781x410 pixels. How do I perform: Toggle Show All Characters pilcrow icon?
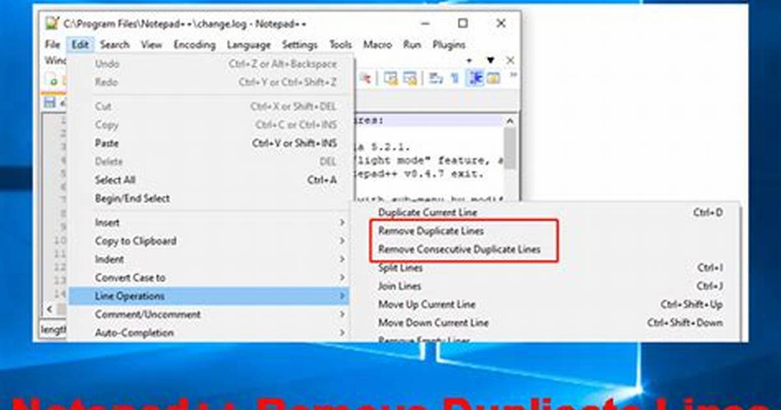pos(454,78)
